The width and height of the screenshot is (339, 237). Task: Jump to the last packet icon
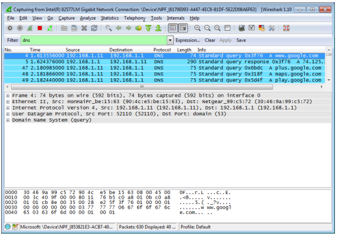coord(158,28)
